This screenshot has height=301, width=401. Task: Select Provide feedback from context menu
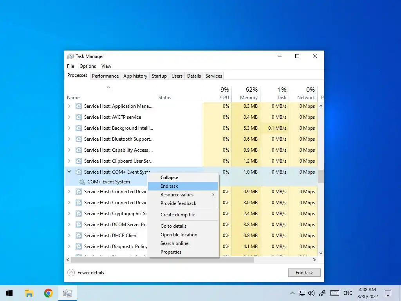pos(183,203)
